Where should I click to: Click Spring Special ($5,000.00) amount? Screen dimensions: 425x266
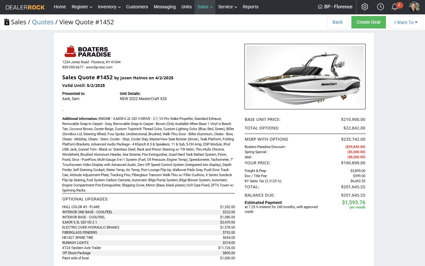pos(356,152)
